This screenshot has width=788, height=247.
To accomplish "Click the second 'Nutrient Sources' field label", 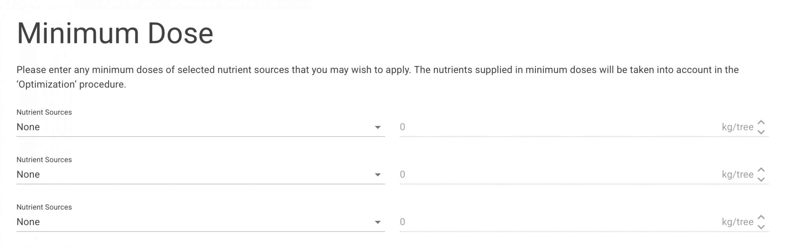I will tap(44, 160).
